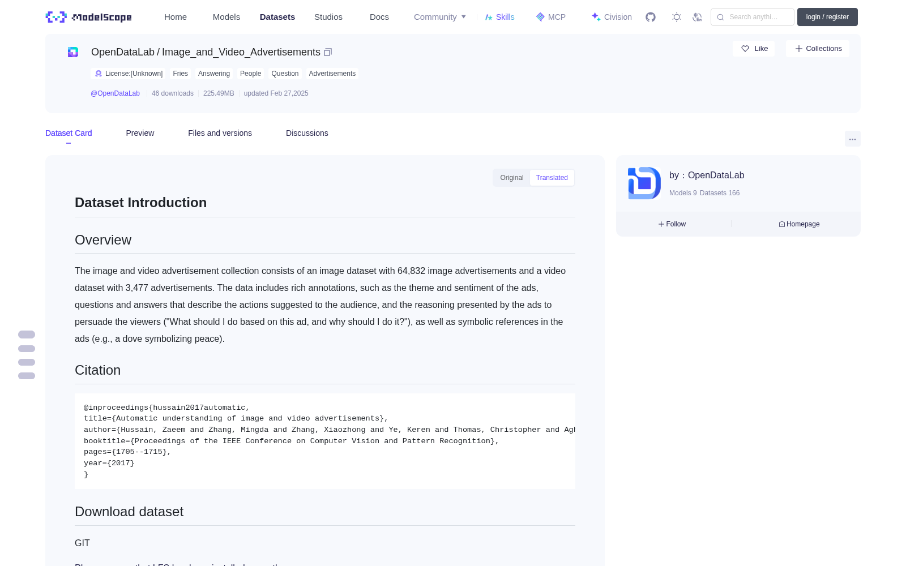Open the Docs nav item
Screen dimensions: 906x566
[x=379, y=17]
